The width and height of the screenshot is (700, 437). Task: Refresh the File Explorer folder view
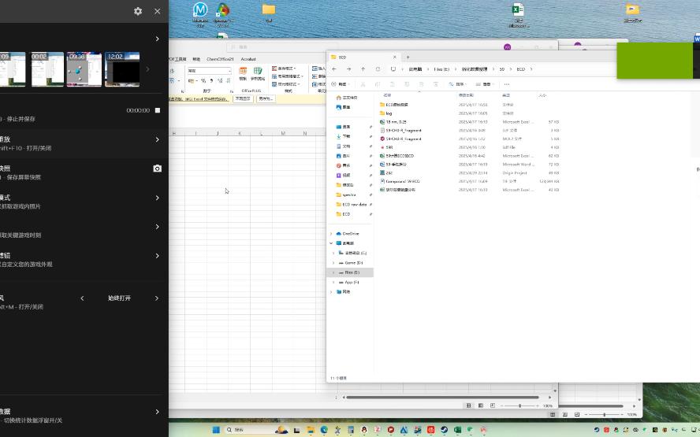378,69
